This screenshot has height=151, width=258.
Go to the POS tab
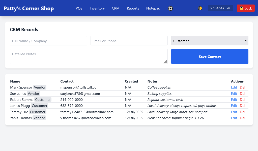pyautogui.click(x=79, y=8)
